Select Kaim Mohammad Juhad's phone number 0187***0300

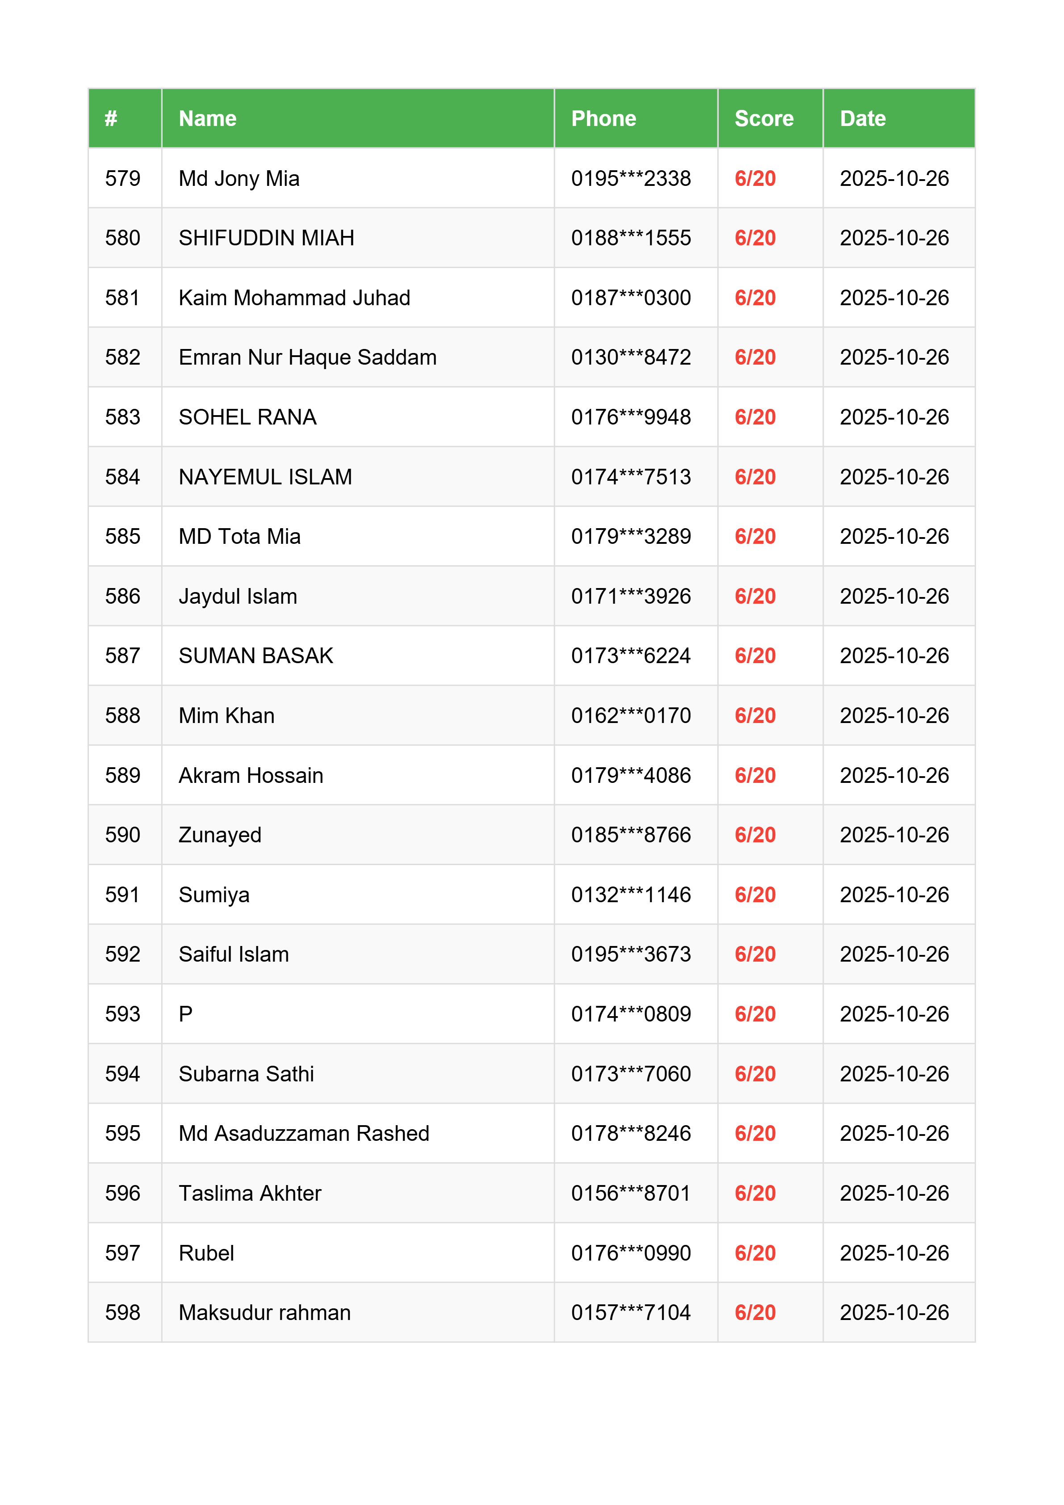[x=630, y=298]
